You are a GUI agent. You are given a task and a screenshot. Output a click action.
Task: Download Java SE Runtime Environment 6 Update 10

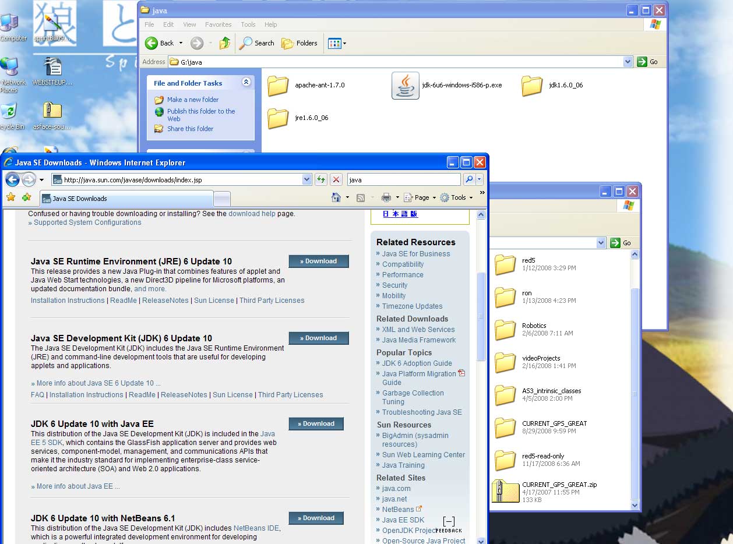319,261
